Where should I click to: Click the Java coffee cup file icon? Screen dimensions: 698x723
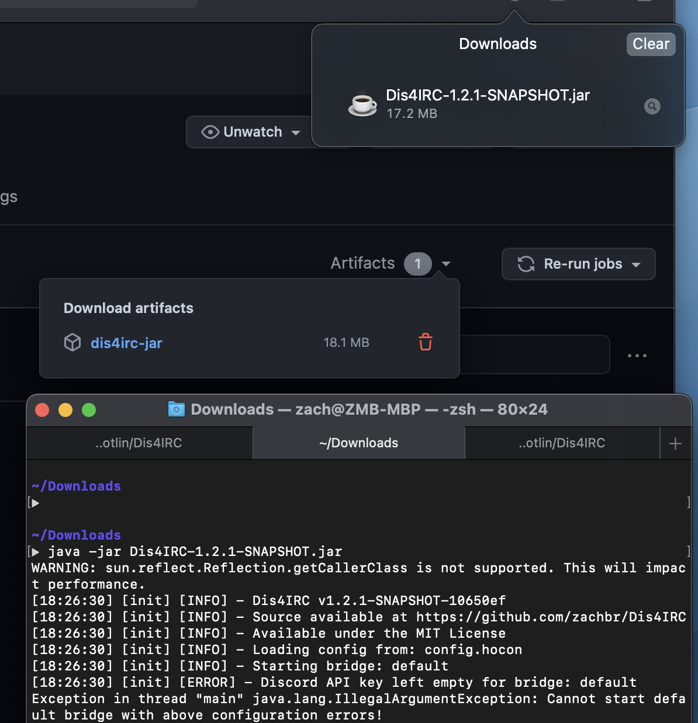362,104
